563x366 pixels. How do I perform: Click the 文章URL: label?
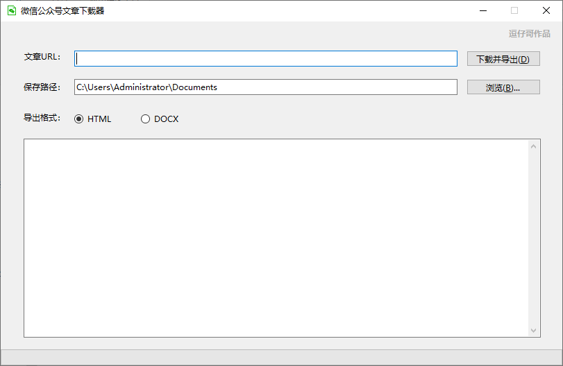pyautogui.click(x=42, y=57)
